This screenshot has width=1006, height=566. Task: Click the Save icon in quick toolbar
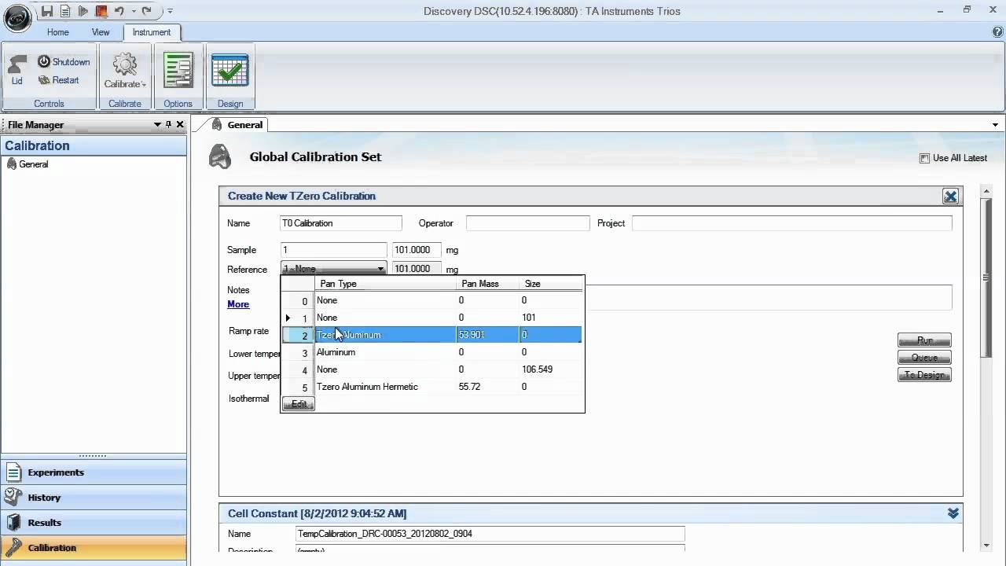click(47, 11)
